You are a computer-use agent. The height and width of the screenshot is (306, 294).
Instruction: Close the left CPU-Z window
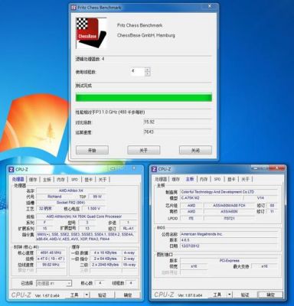tap(134, 168)
